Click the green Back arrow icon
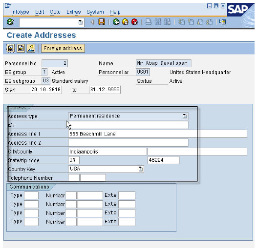 point(116,22)
